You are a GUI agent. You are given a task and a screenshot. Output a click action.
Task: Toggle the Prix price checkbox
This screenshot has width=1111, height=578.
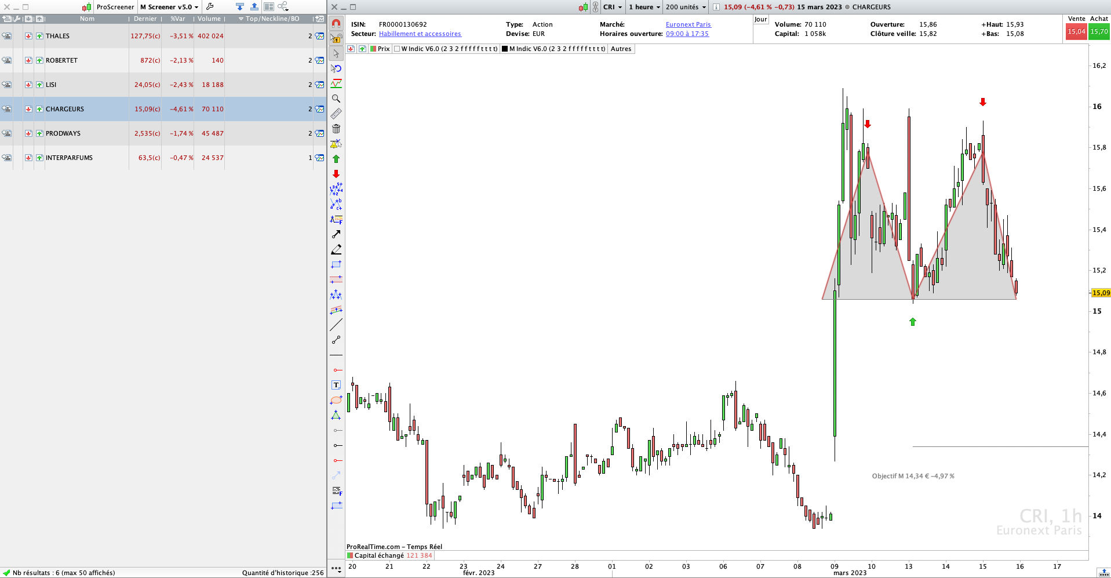coord(373,49)
